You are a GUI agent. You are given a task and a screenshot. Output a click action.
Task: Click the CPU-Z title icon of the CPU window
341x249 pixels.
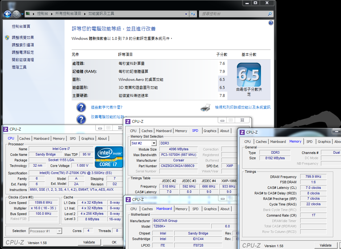pyautogui.click(x=6, y=129)
